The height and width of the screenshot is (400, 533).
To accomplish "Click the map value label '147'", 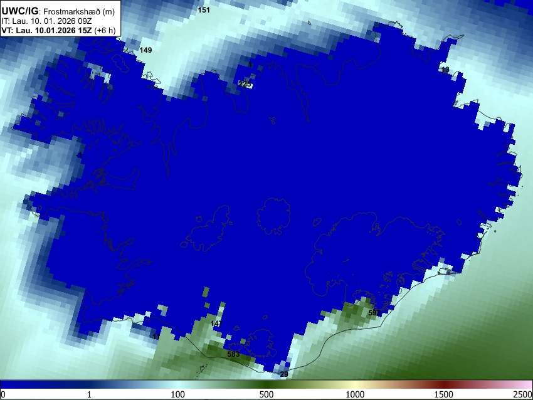I will click(x=216, y=324).
